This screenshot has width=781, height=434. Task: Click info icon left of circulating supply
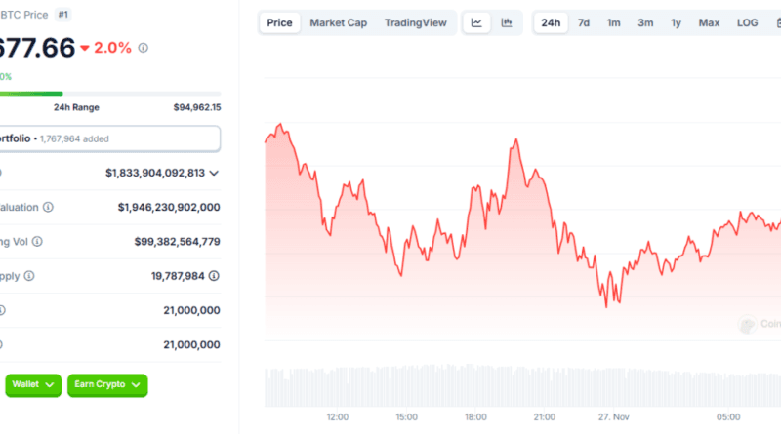[x=29, y=276]
